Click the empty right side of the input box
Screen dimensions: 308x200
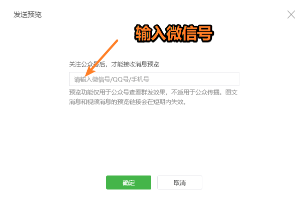pos(194,79)
